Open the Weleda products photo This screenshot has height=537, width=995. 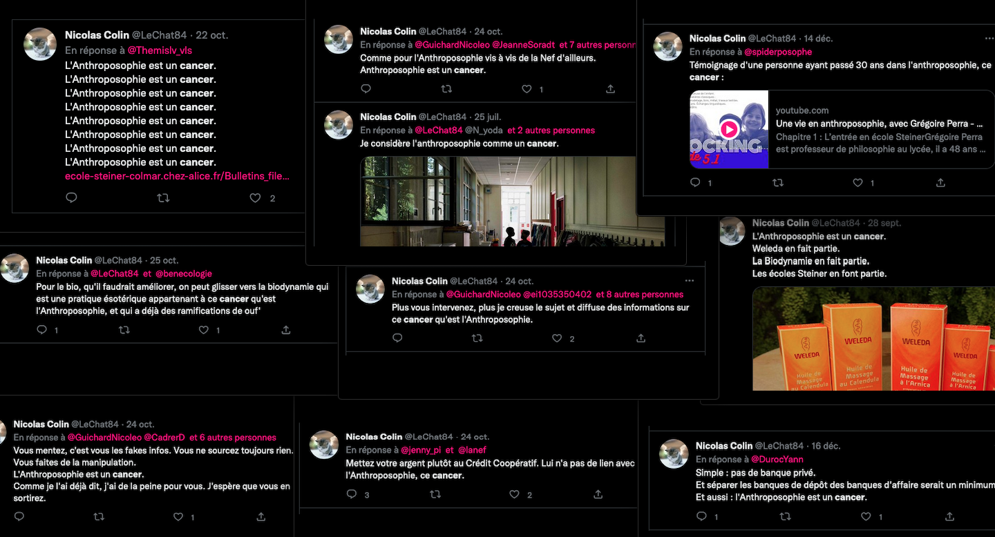(873, 338)
